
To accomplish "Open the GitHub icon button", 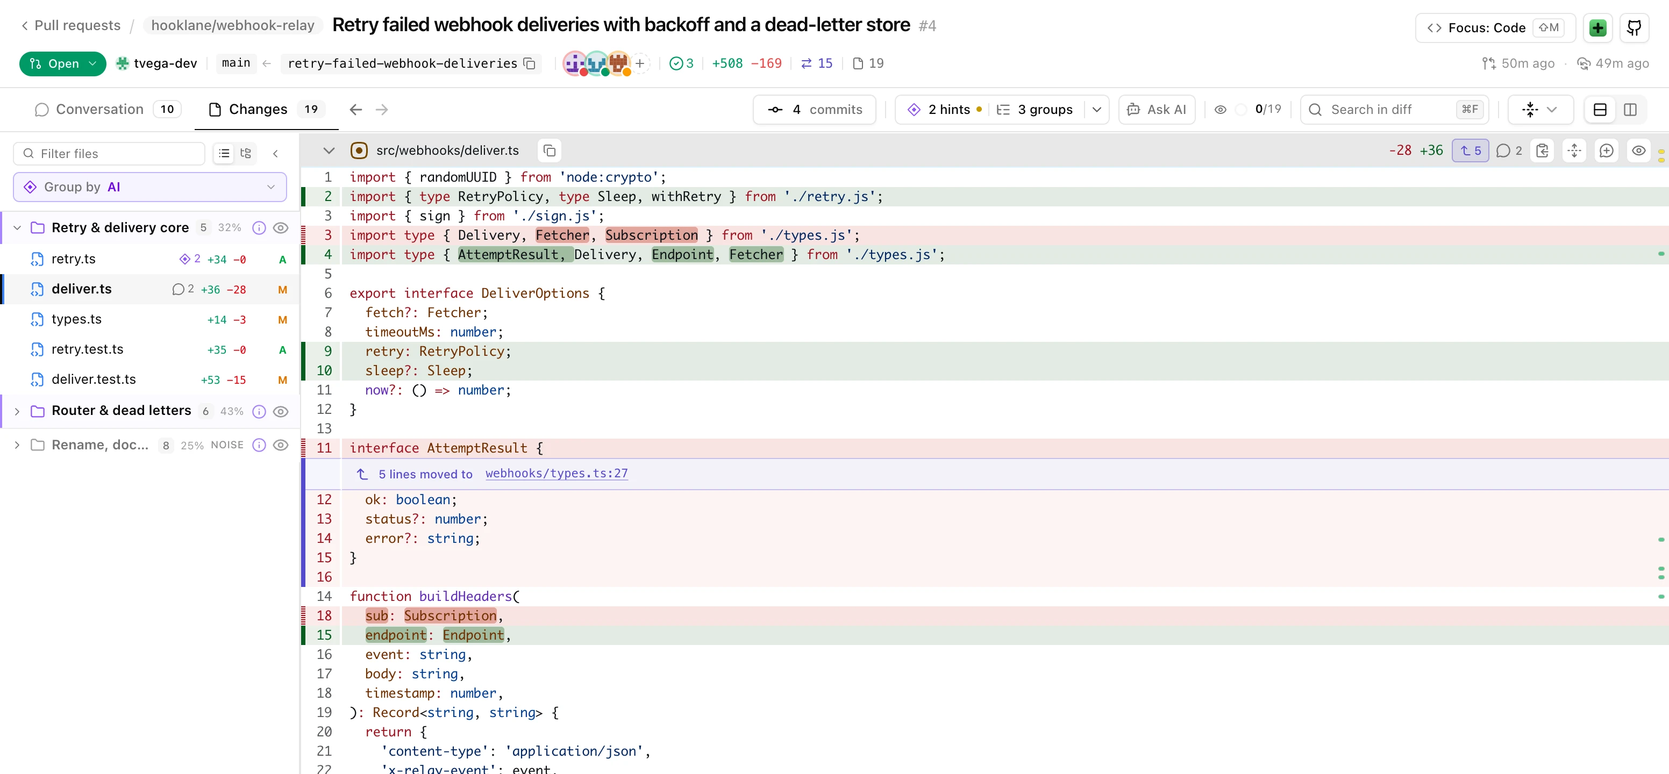I will point(1634,28).
